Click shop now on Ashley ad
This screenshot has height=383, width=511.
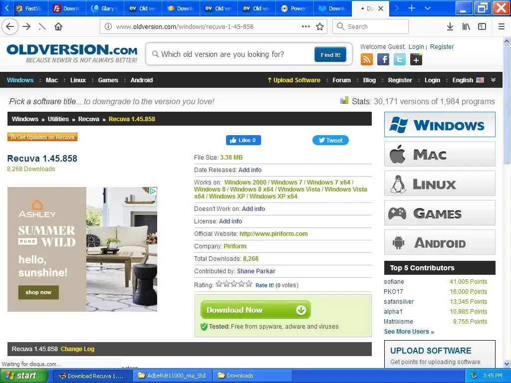(x=38, y=292)
